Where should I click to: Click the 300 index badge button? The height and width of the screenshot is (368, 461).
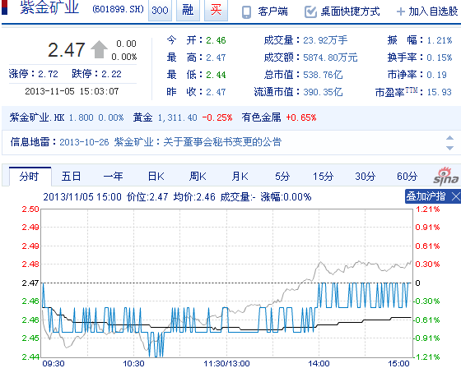(160, 10)
